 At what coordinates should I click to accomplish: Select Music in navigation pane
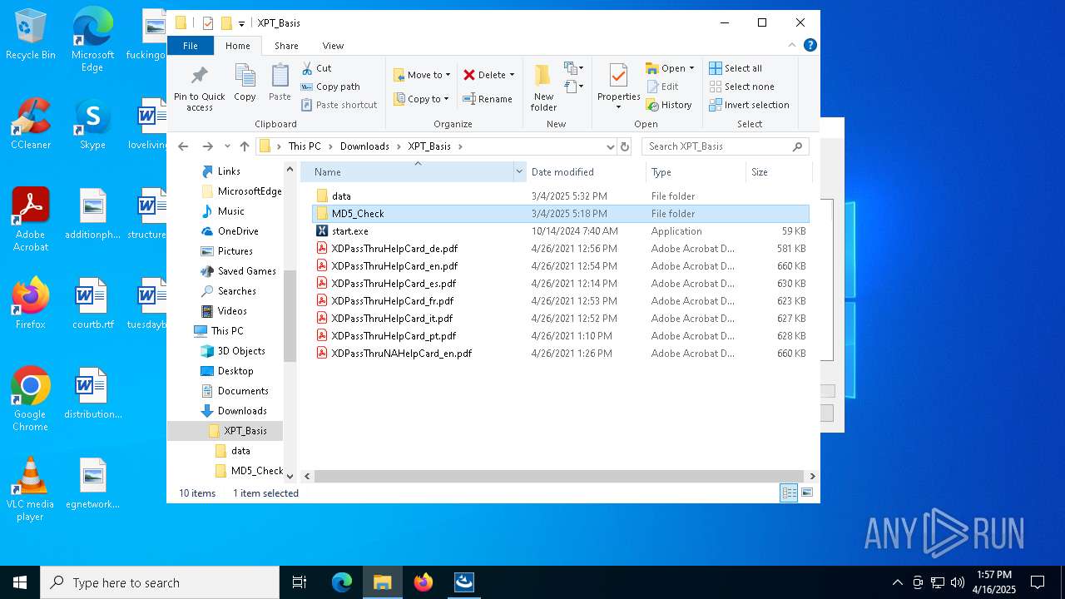click(x=231, y=211)
